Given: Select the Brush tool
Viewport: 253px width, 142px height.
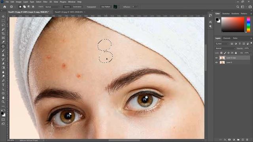Looking at the screenshot, I should pyautogui.click(x=3, y=50).
